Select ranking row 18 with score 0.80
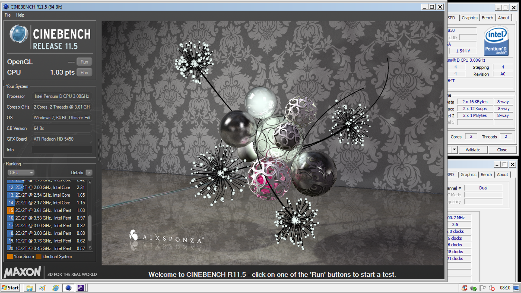Image resolution: width=521 pixels, height=293 pixels. 46,233
